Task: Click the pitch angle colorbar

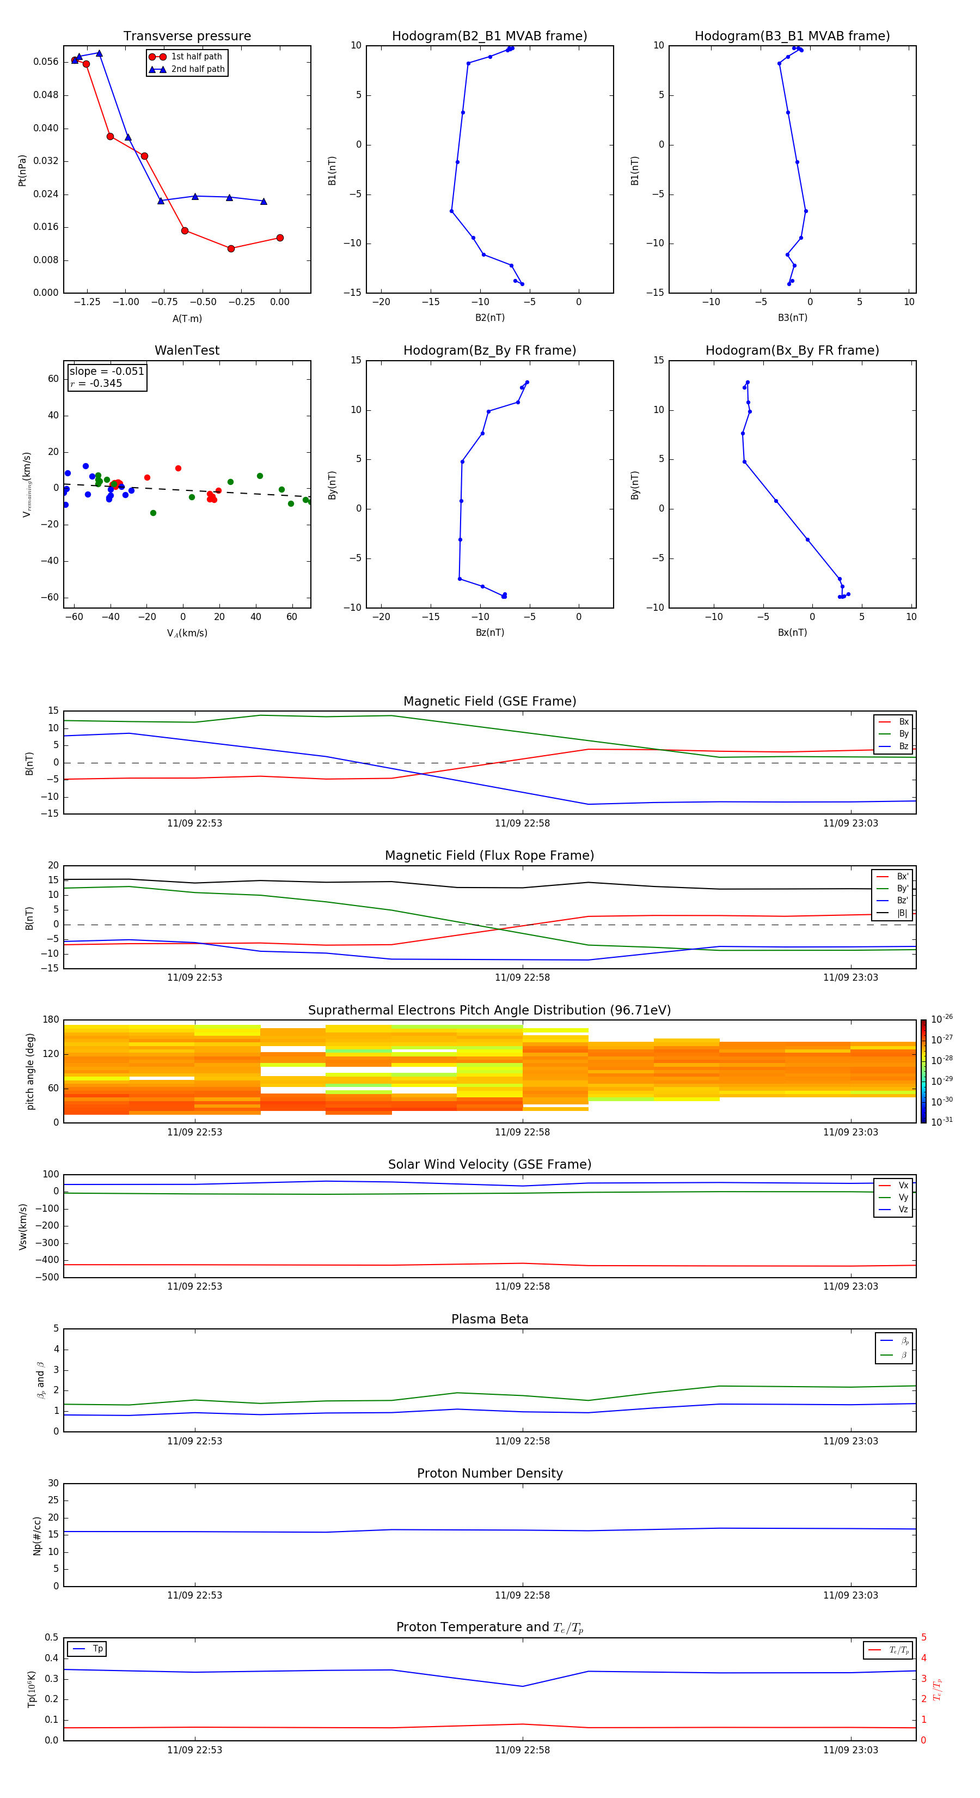Action: click(x=923, y=1071)
